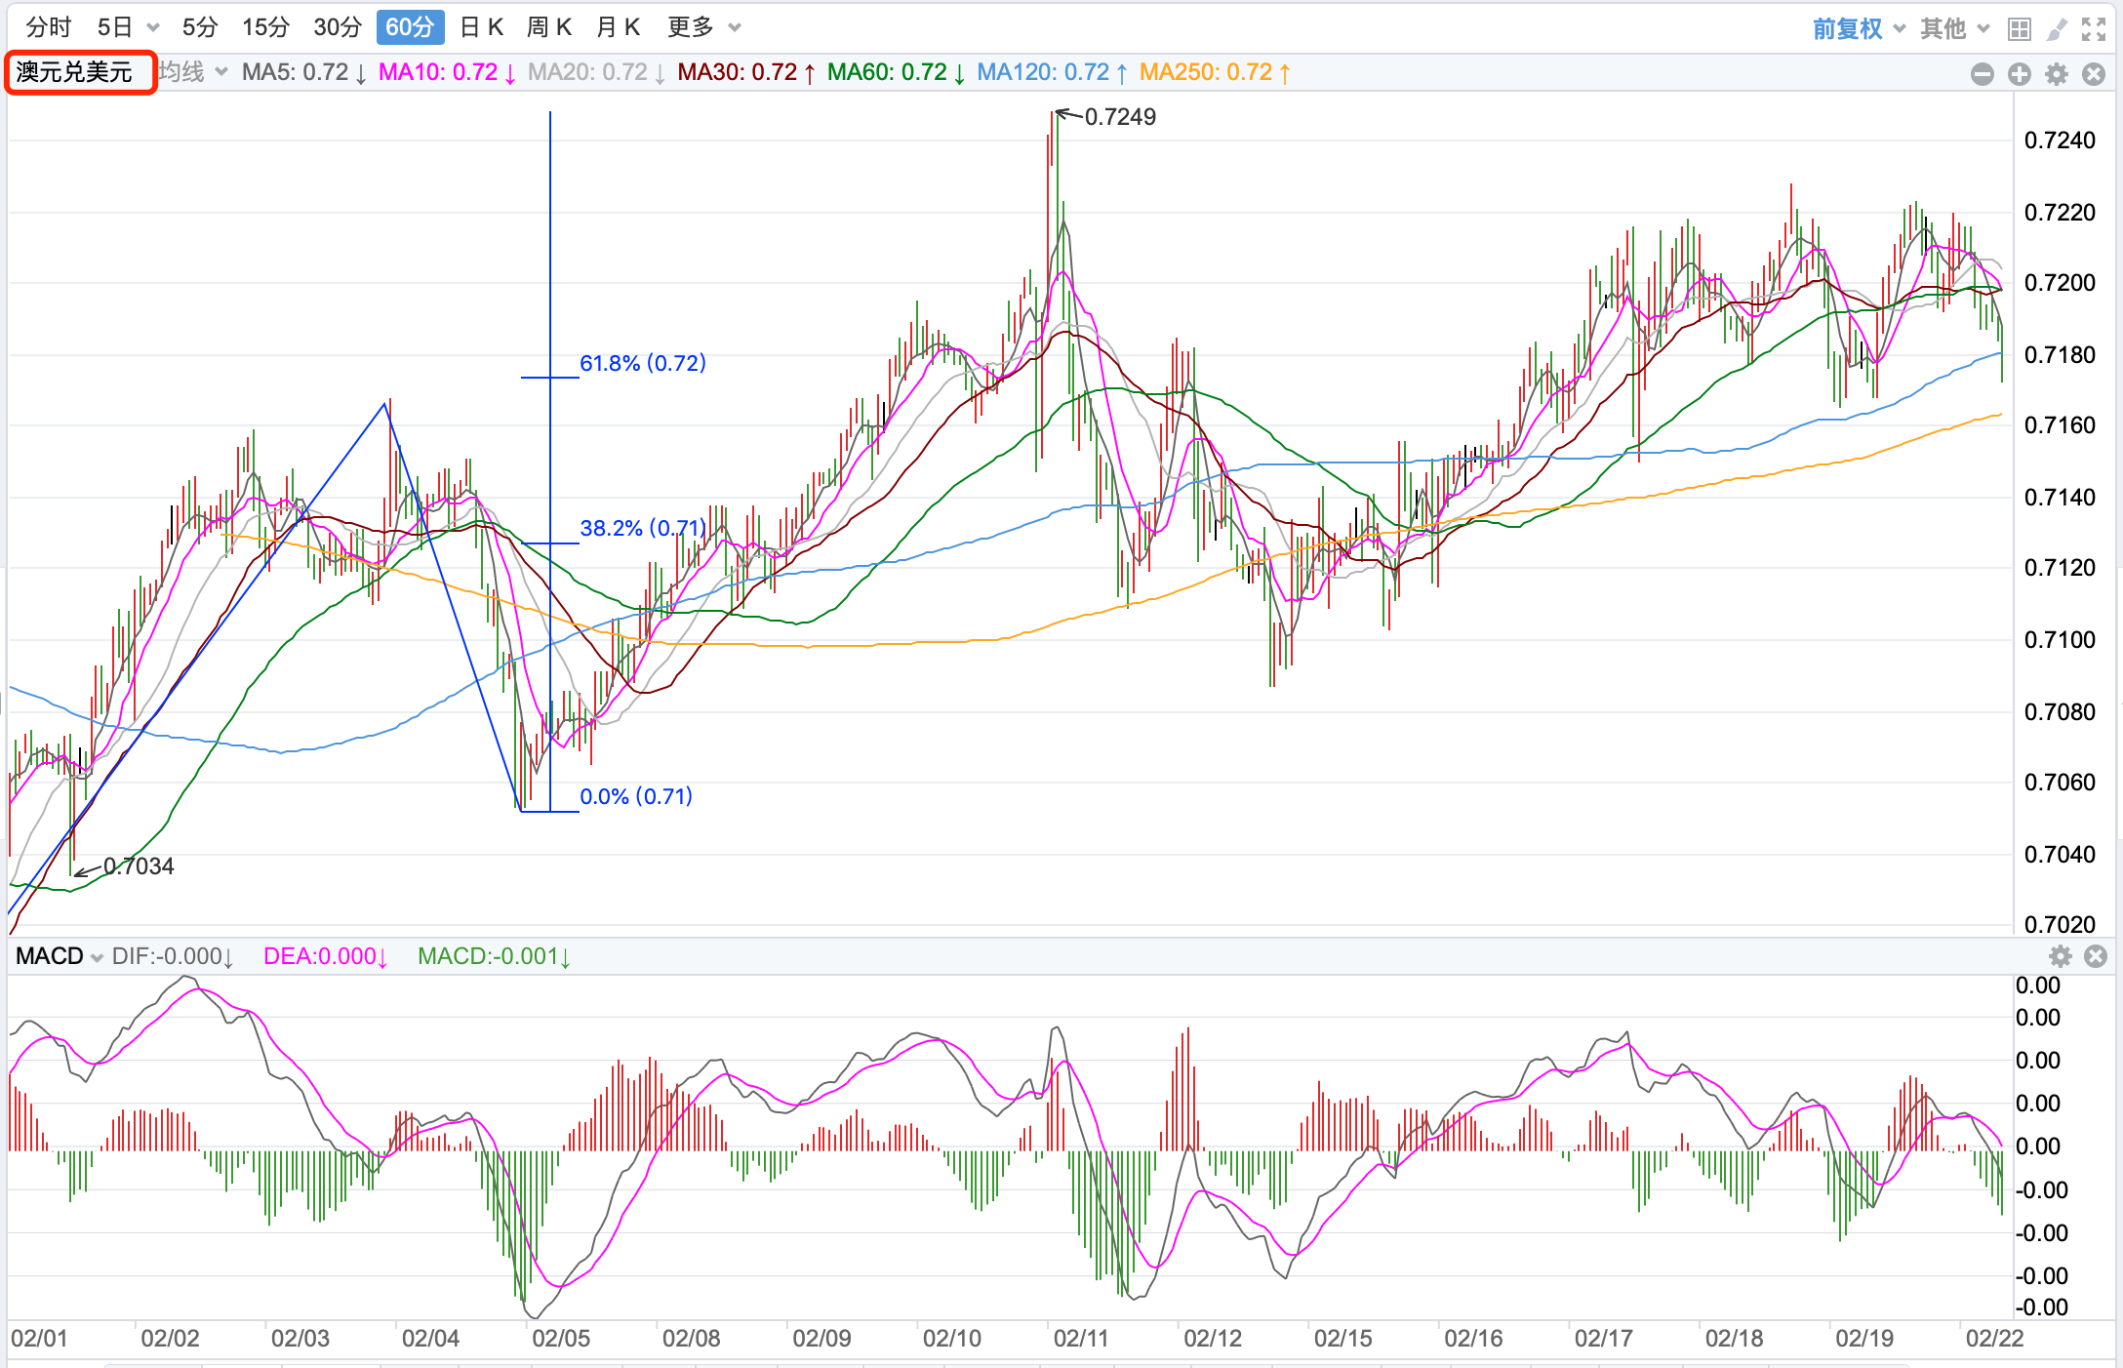Expand the 前复权 adjustment dropdown
The image size is (2123, 1368).
(x=1858, y=28)
